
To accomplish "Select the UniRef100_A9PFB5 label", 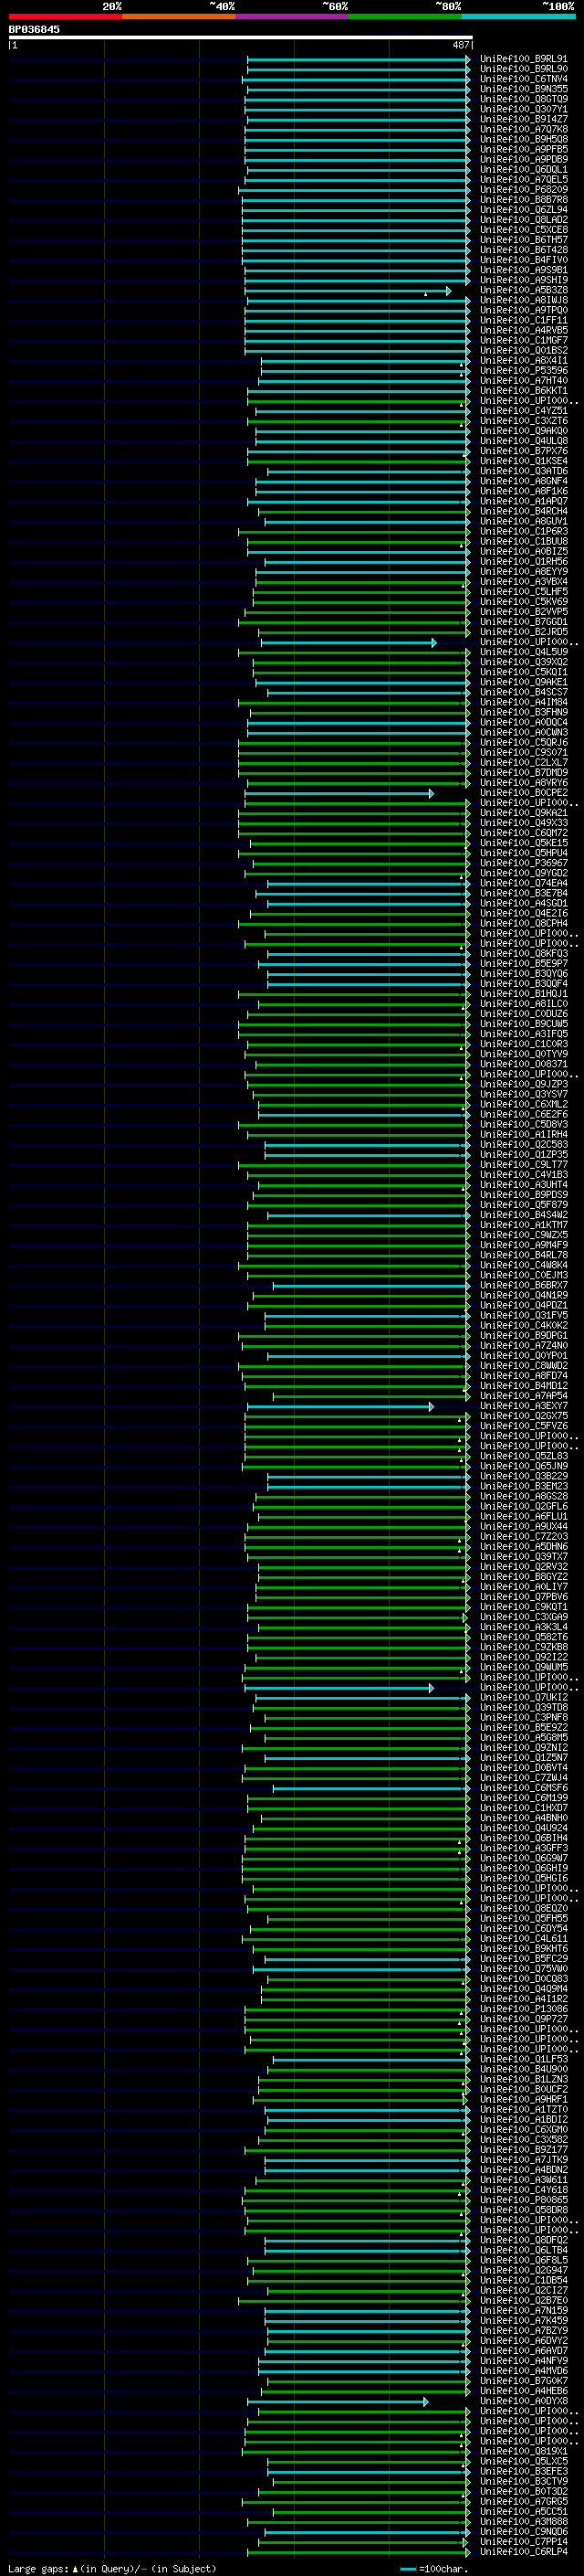I will (523, 149).
